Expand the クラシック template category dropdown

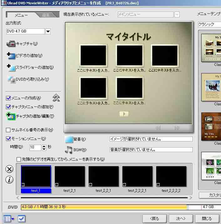click(x=210, y=24)
